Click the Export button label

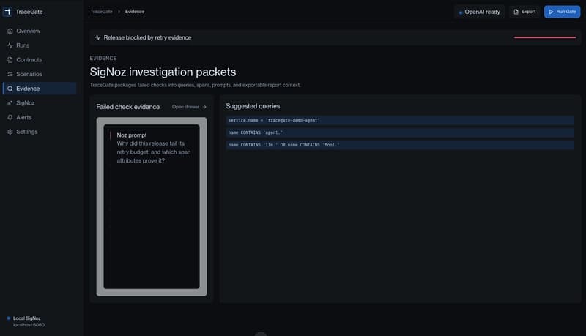coord(528,12)
